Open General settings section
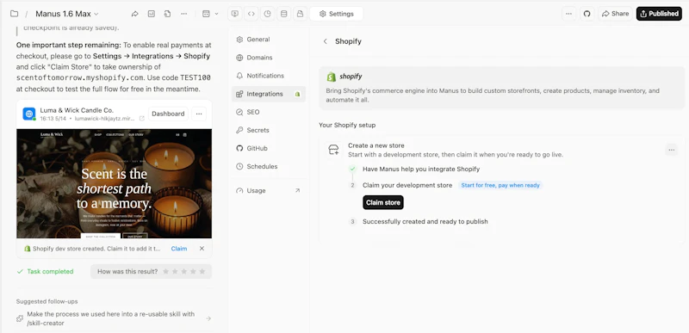This screenshot has width=689, height=333. click(x=269, y=40)
